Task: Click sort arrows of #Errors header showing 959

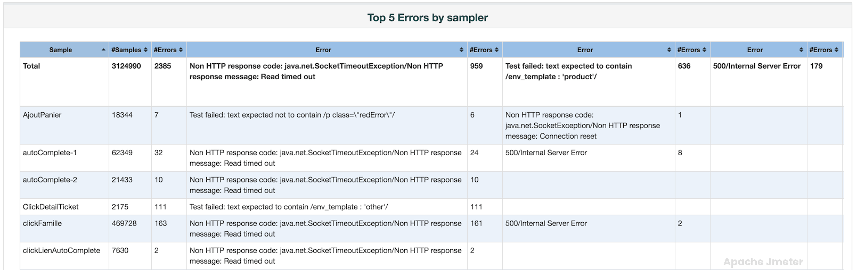Action: [x=497, y=50]
